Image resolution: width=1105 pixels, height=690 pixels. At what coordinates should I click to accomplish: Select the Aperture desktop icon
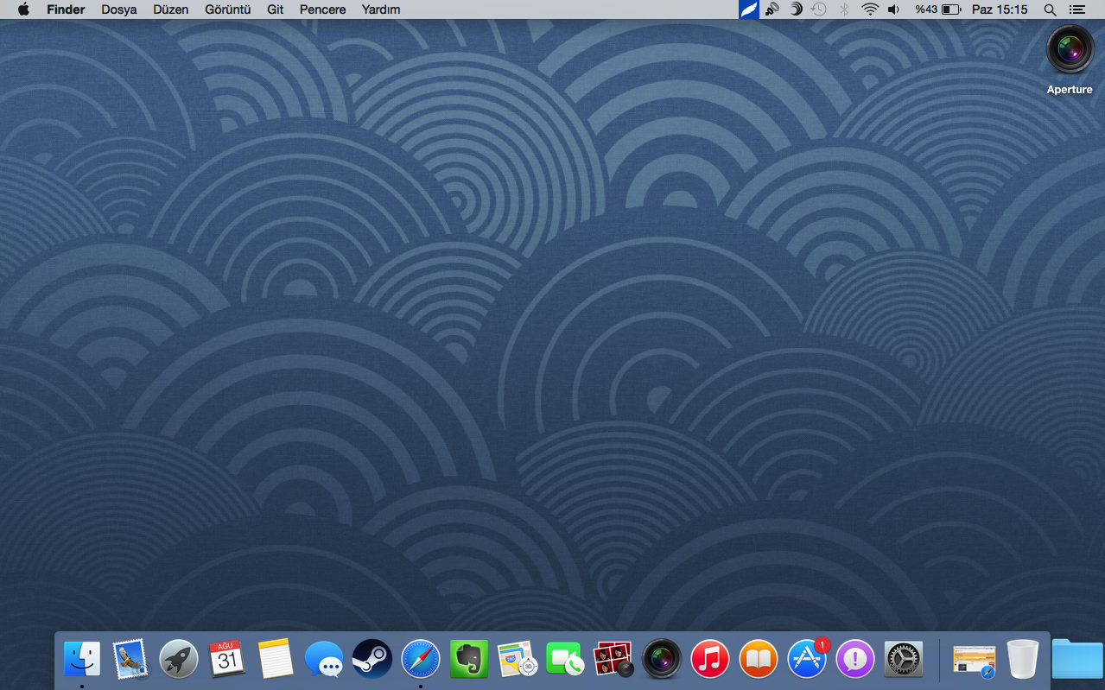click(x=1070, y=50)
